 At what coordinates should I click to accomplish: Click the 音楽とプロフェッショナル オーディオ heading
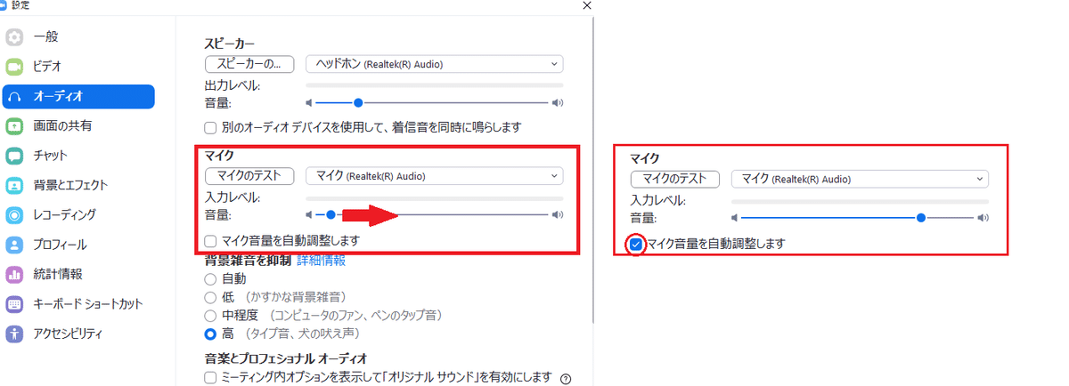[x=286, y=358]
